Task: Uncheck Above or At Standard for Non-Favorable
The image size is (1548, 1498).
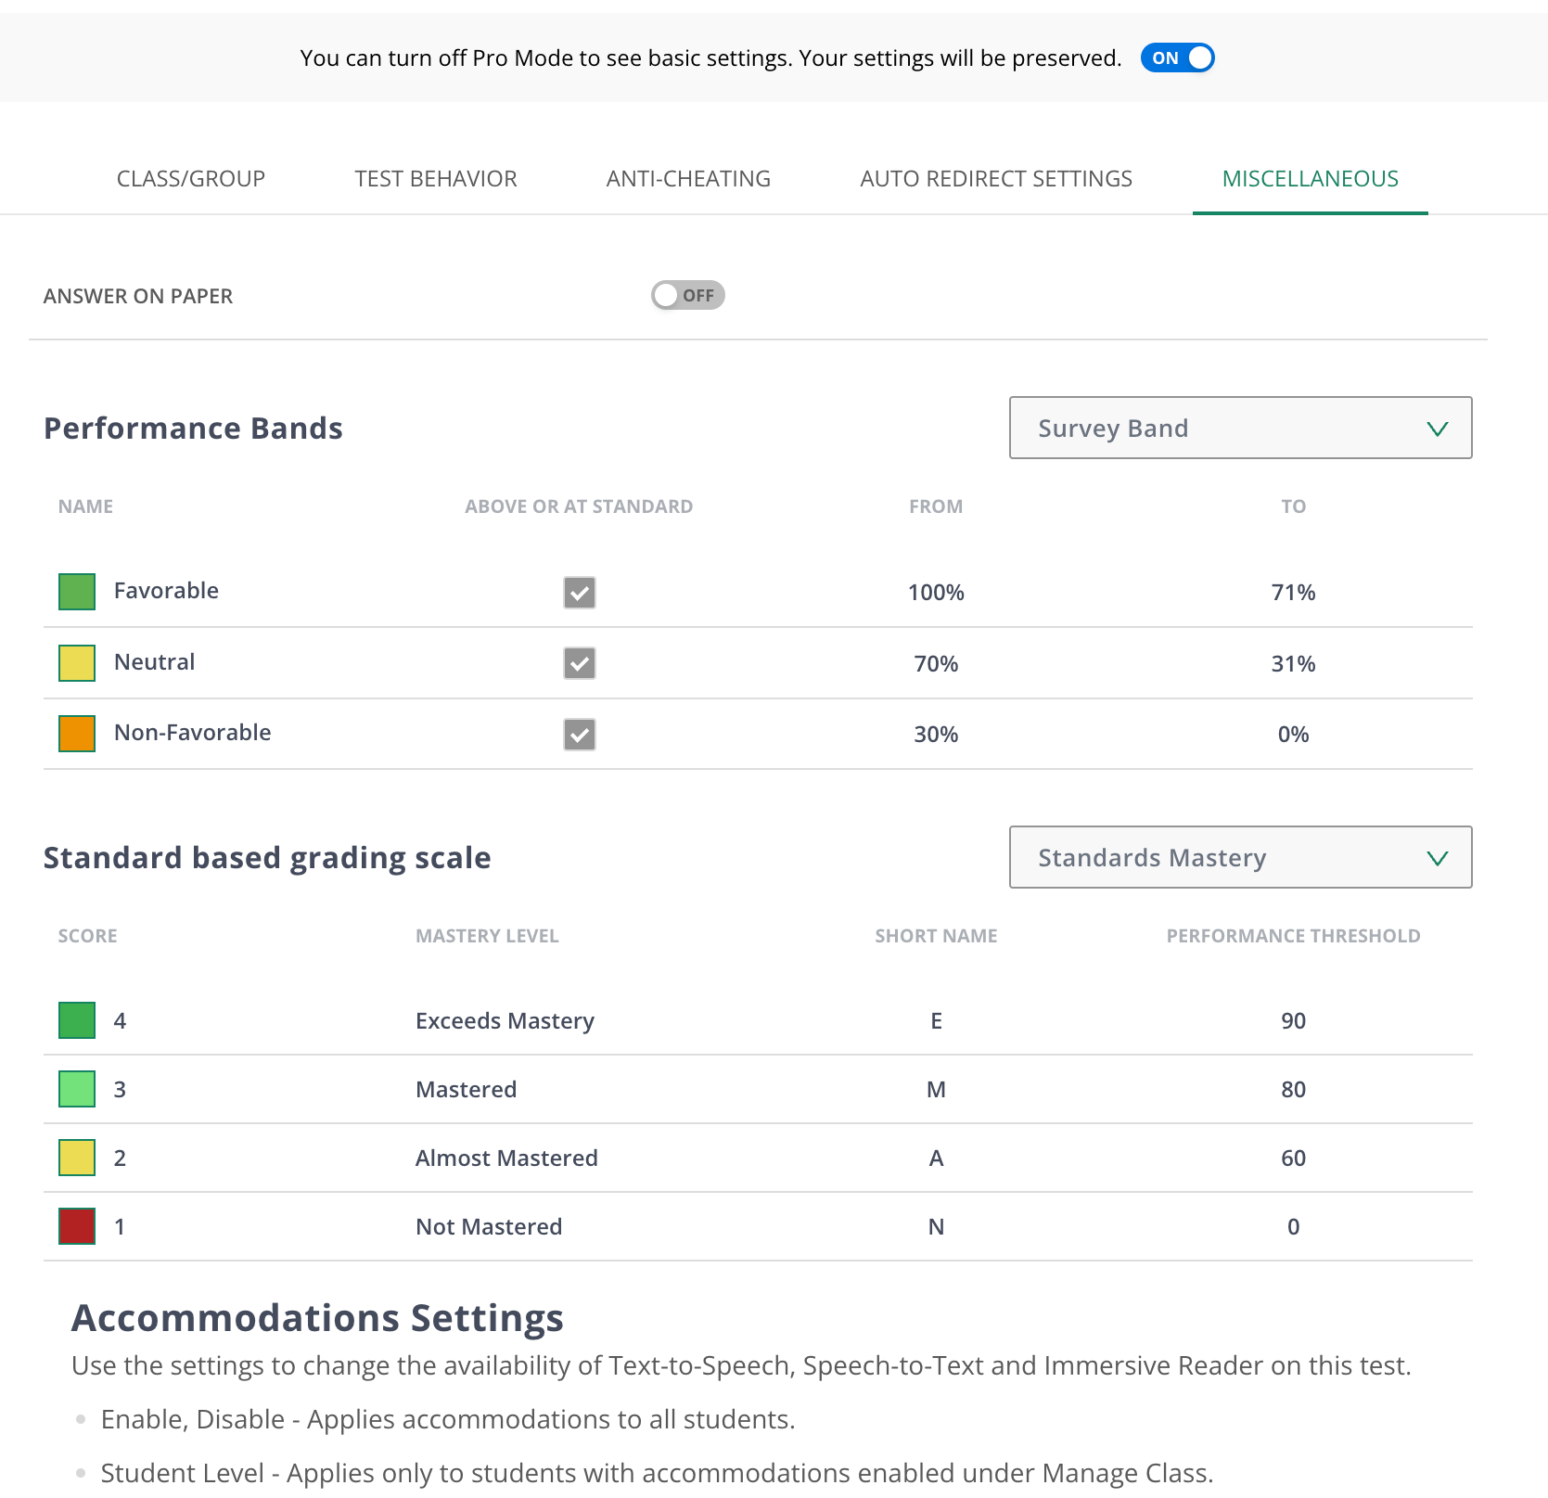Action: pos(580,735)
